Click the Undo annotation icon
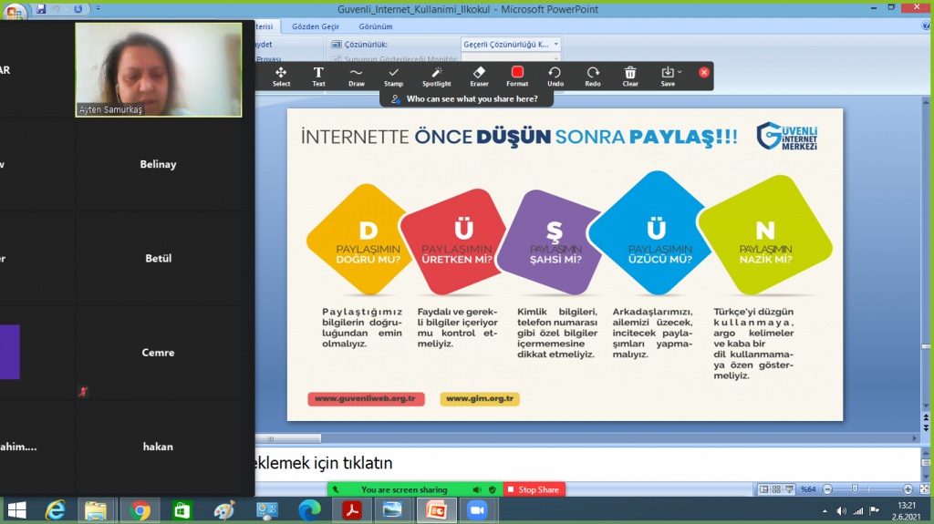Viewport: 934px width, 524px height. 555,75
